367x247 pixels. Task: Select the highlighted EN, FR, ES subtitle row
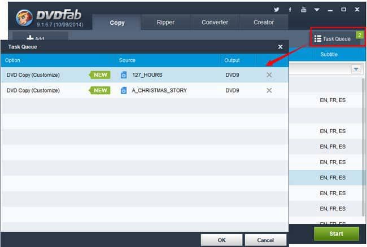coord(326,178)
